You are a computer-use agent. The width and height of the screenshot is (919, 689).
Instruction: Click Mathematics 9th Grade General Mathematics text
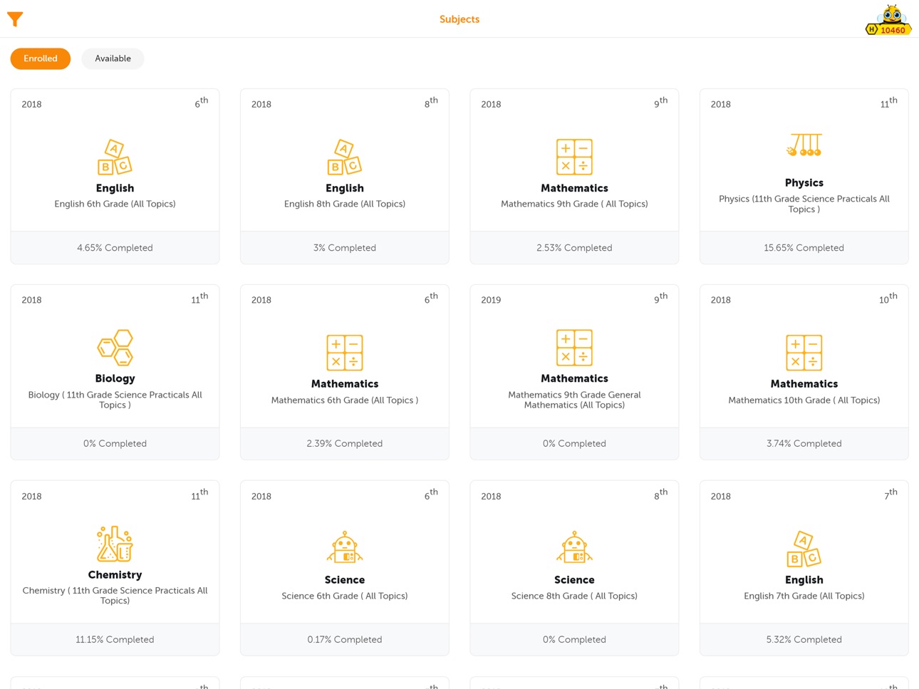point(574,400)
